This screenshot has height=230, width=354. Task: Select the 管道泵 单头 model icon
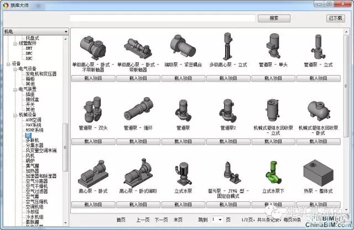click(x=273, y=46)
